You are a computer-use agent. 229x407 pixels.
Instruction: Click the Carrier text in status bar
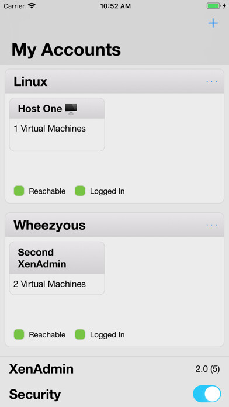click(14, 6)
